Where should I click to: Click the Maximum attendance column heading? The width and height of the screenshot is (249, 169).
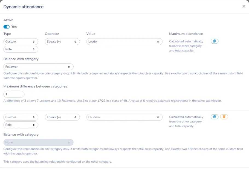click(x=186, y=34)
